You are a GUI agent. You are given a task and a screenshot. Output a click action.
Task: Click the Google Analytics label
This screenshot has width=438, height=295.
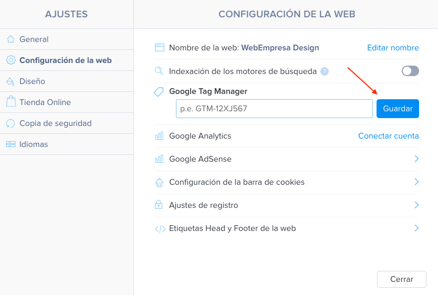200,136
